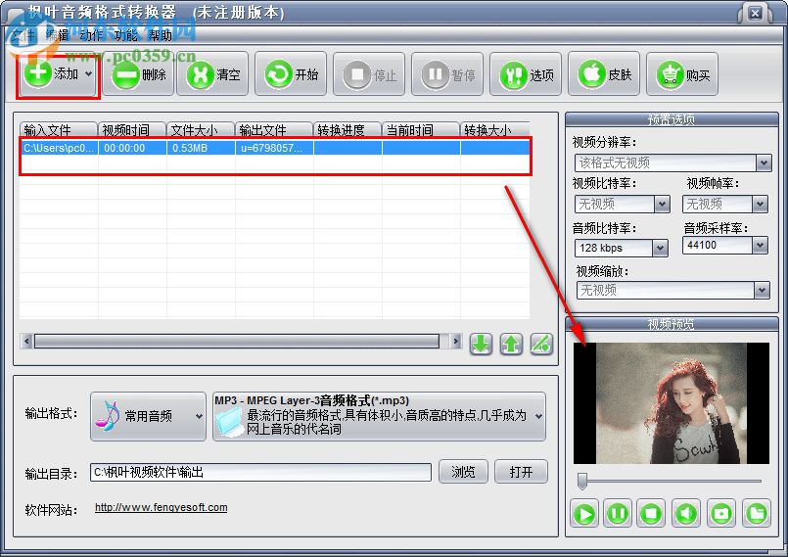Open the www.fengyesoft.com link

click(x=161, y=507)
